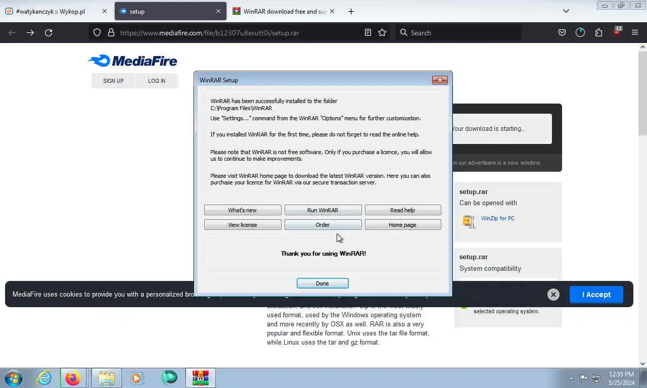Viewport: 647px width, 388px height.
Task: Toggle reader view icon
Action: click(x=368, y=32)
